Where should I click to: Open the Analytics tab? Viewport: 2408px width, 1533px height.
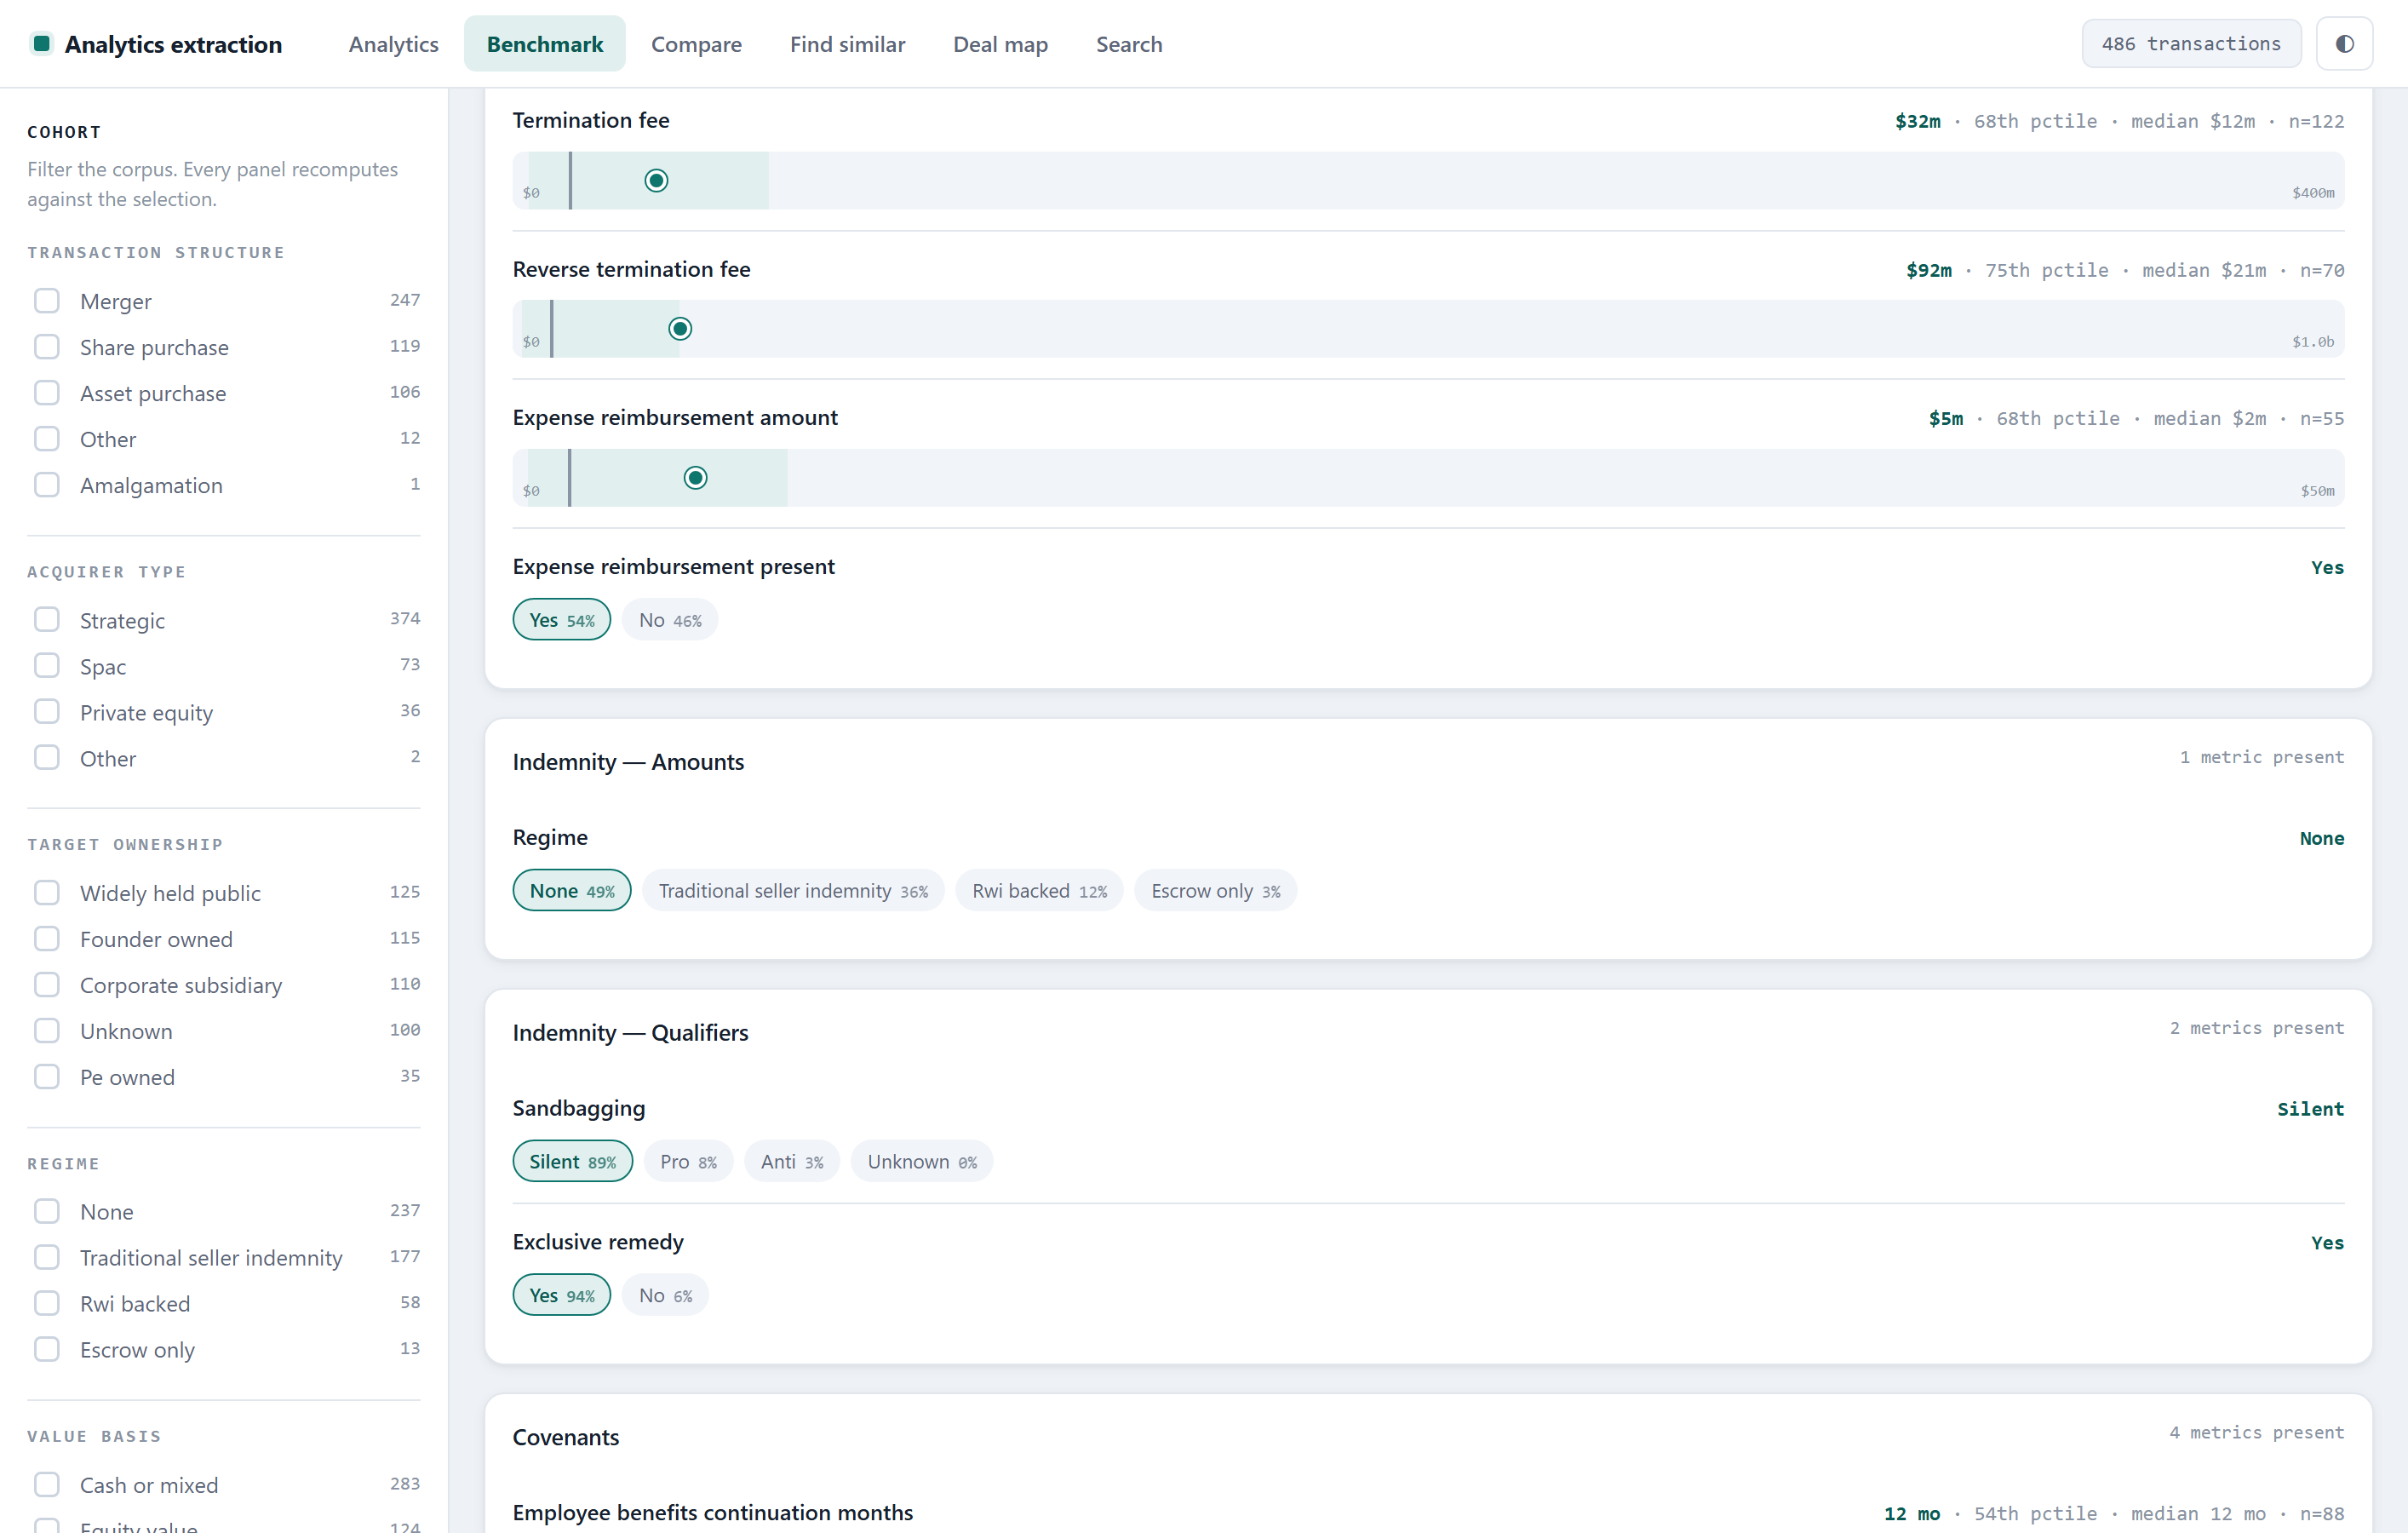pos(393,44)
